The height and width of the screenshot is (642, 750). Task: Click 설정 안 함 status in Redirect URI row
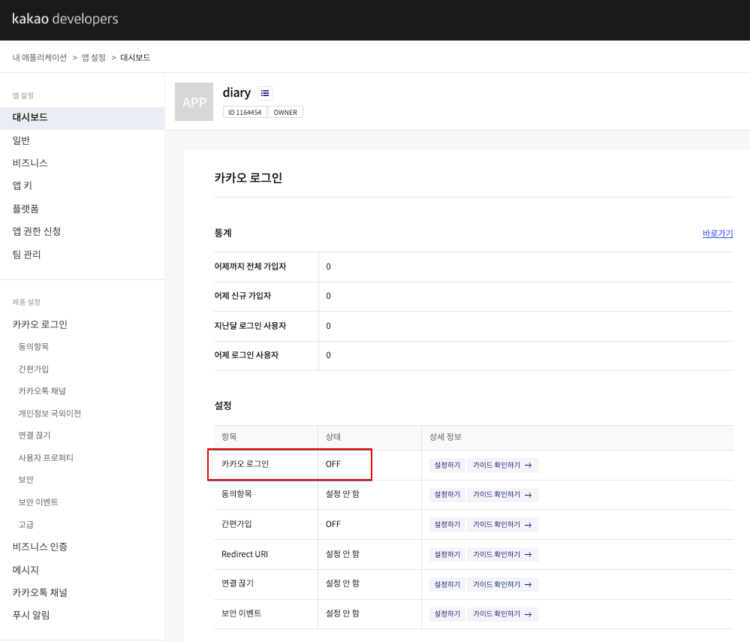(342, 554)
